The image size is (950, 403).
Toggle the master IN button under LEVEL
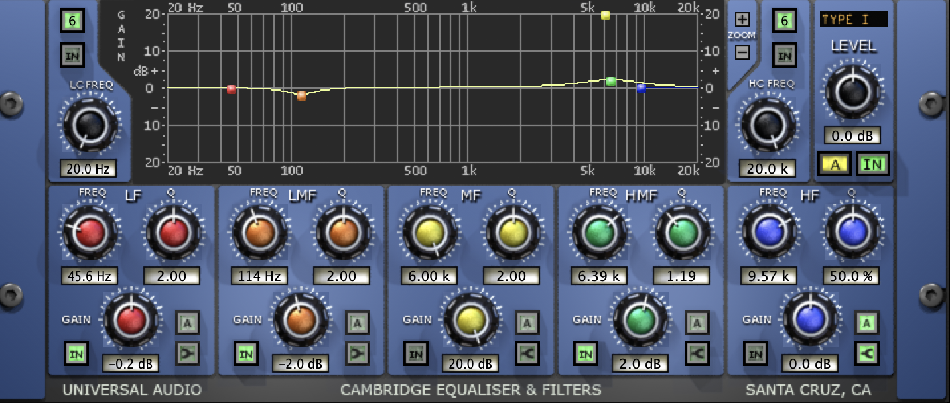coord(872,164)
